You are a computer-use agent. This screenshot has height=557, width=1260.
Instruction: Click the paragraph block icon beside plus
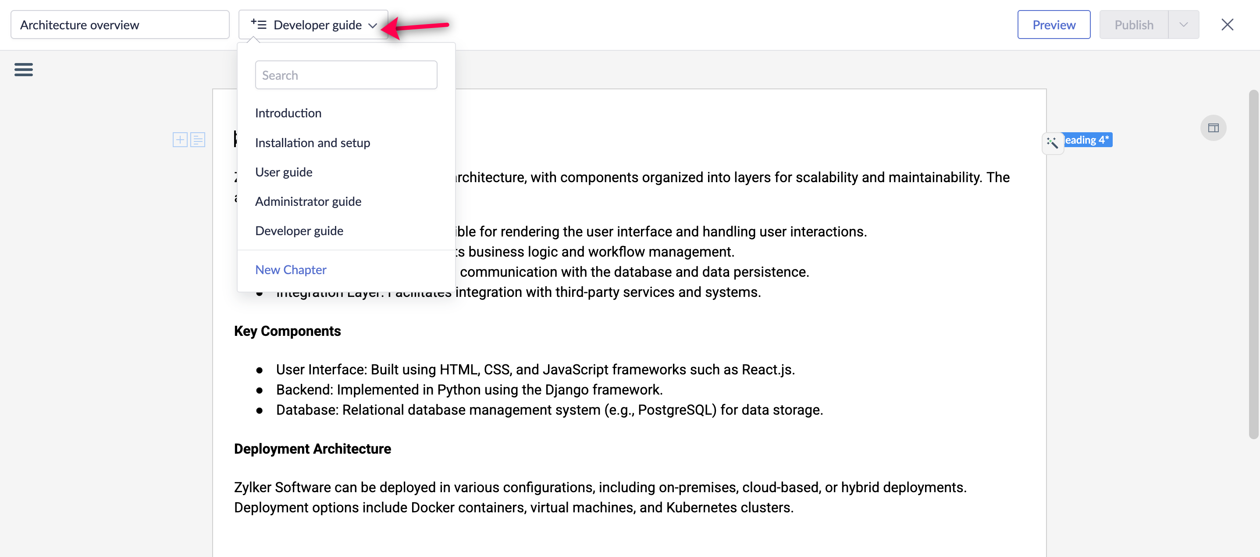click(198, 140)
